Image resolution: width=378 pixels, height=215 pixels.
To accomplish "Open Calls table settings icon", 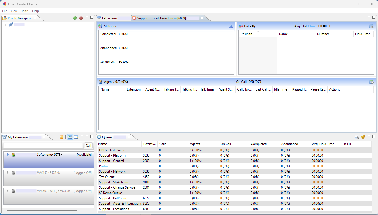I will click(371, 26).
